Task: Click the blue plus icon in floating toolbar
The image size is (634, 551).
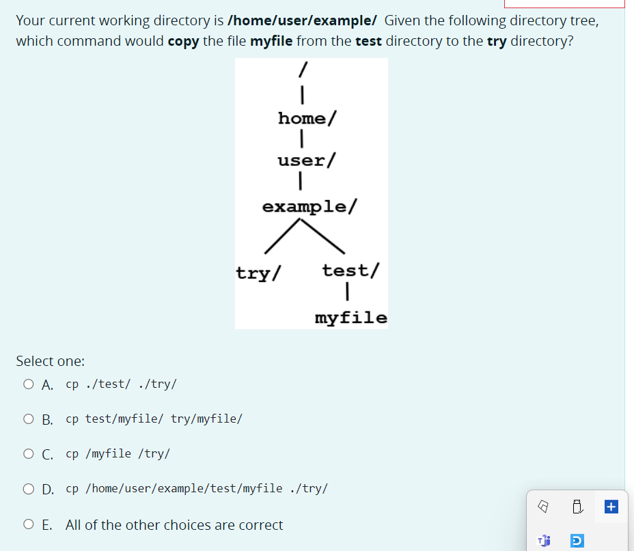Action: point(611,507)
